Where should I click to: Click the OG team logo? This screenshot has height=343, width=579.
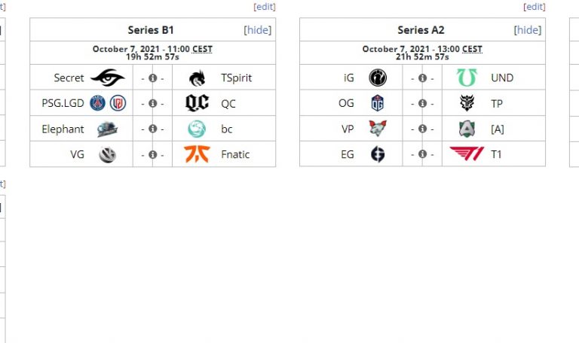(378, 103)
